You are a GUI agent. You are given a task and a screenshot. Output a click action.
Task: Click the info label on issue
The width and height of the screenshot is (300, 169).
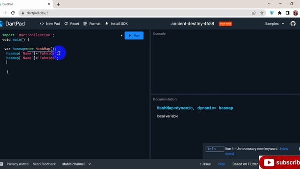click(215, 149)
